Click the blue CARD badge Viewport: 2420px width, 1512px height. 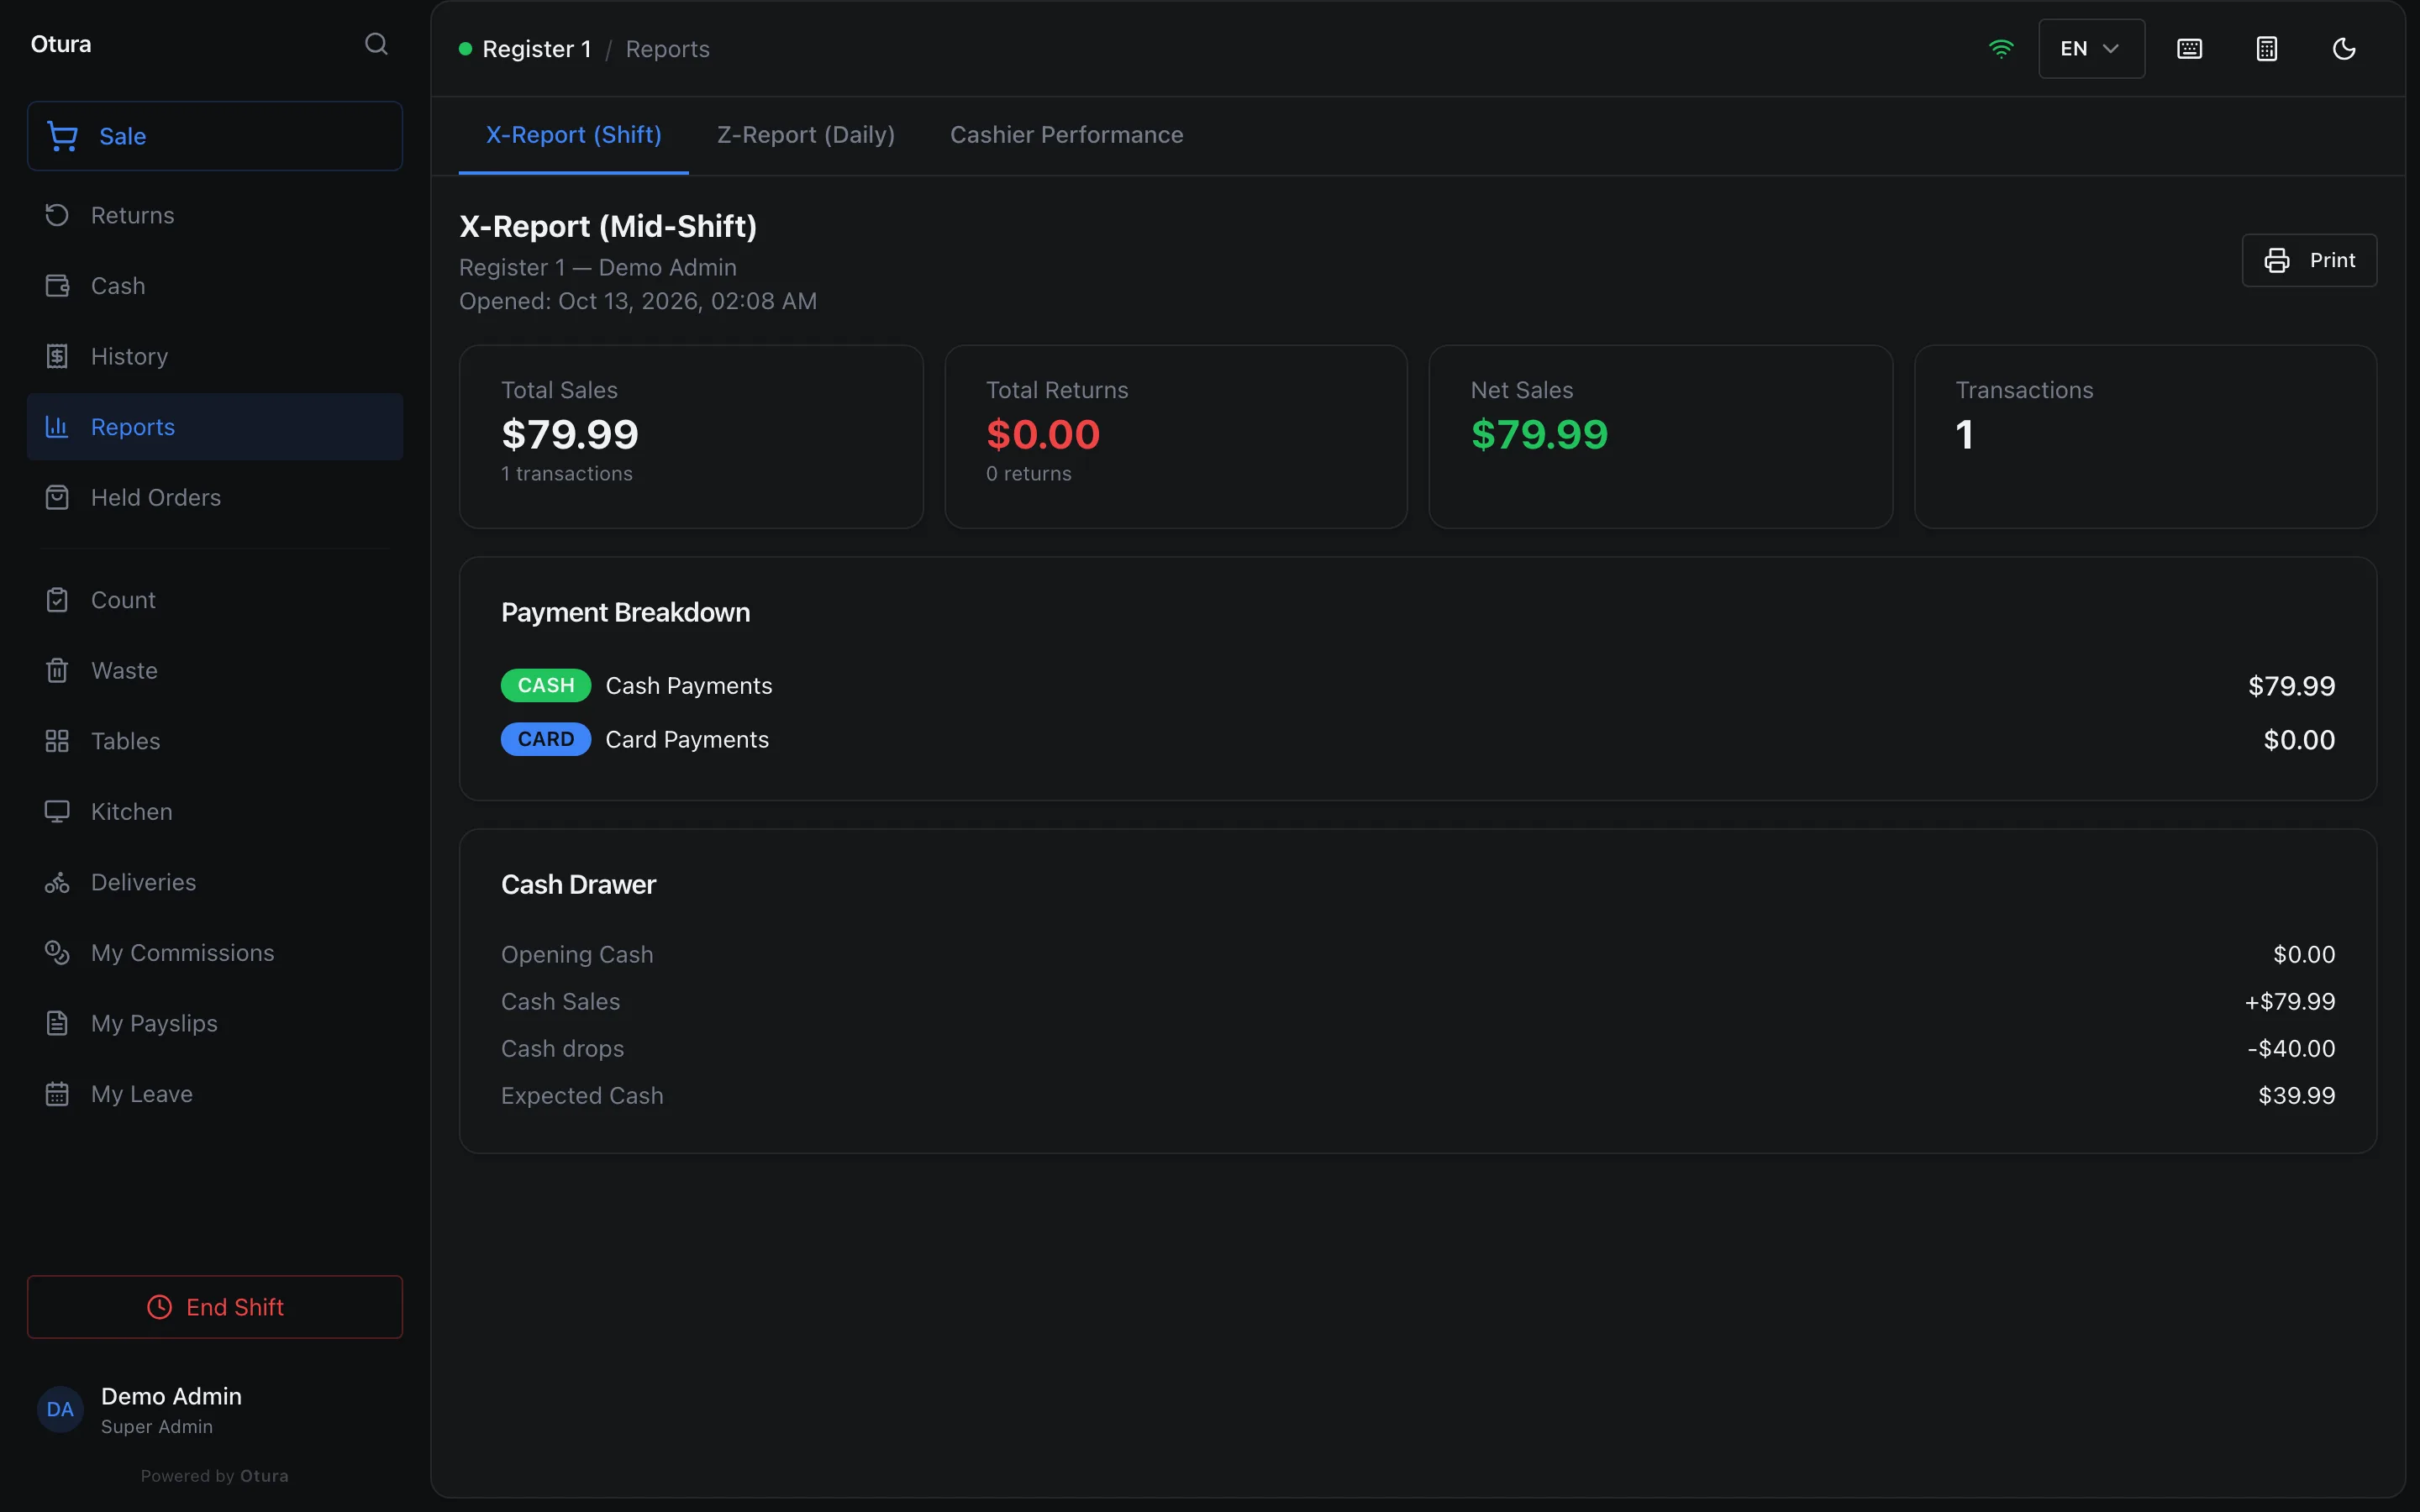pyautogui.click(x=546, y=739)
